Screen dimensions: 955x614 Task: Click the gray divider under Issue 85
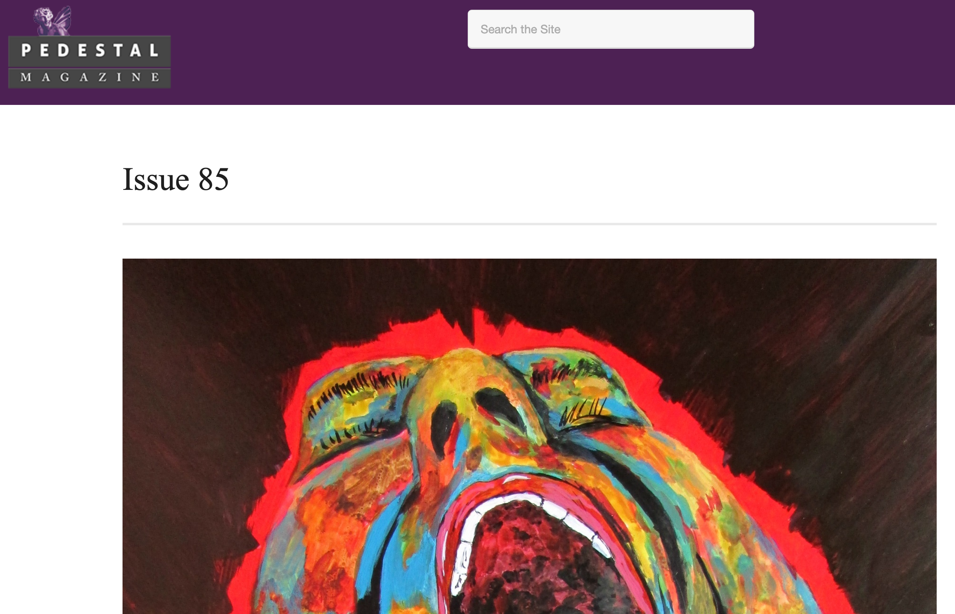coord(529,224)
